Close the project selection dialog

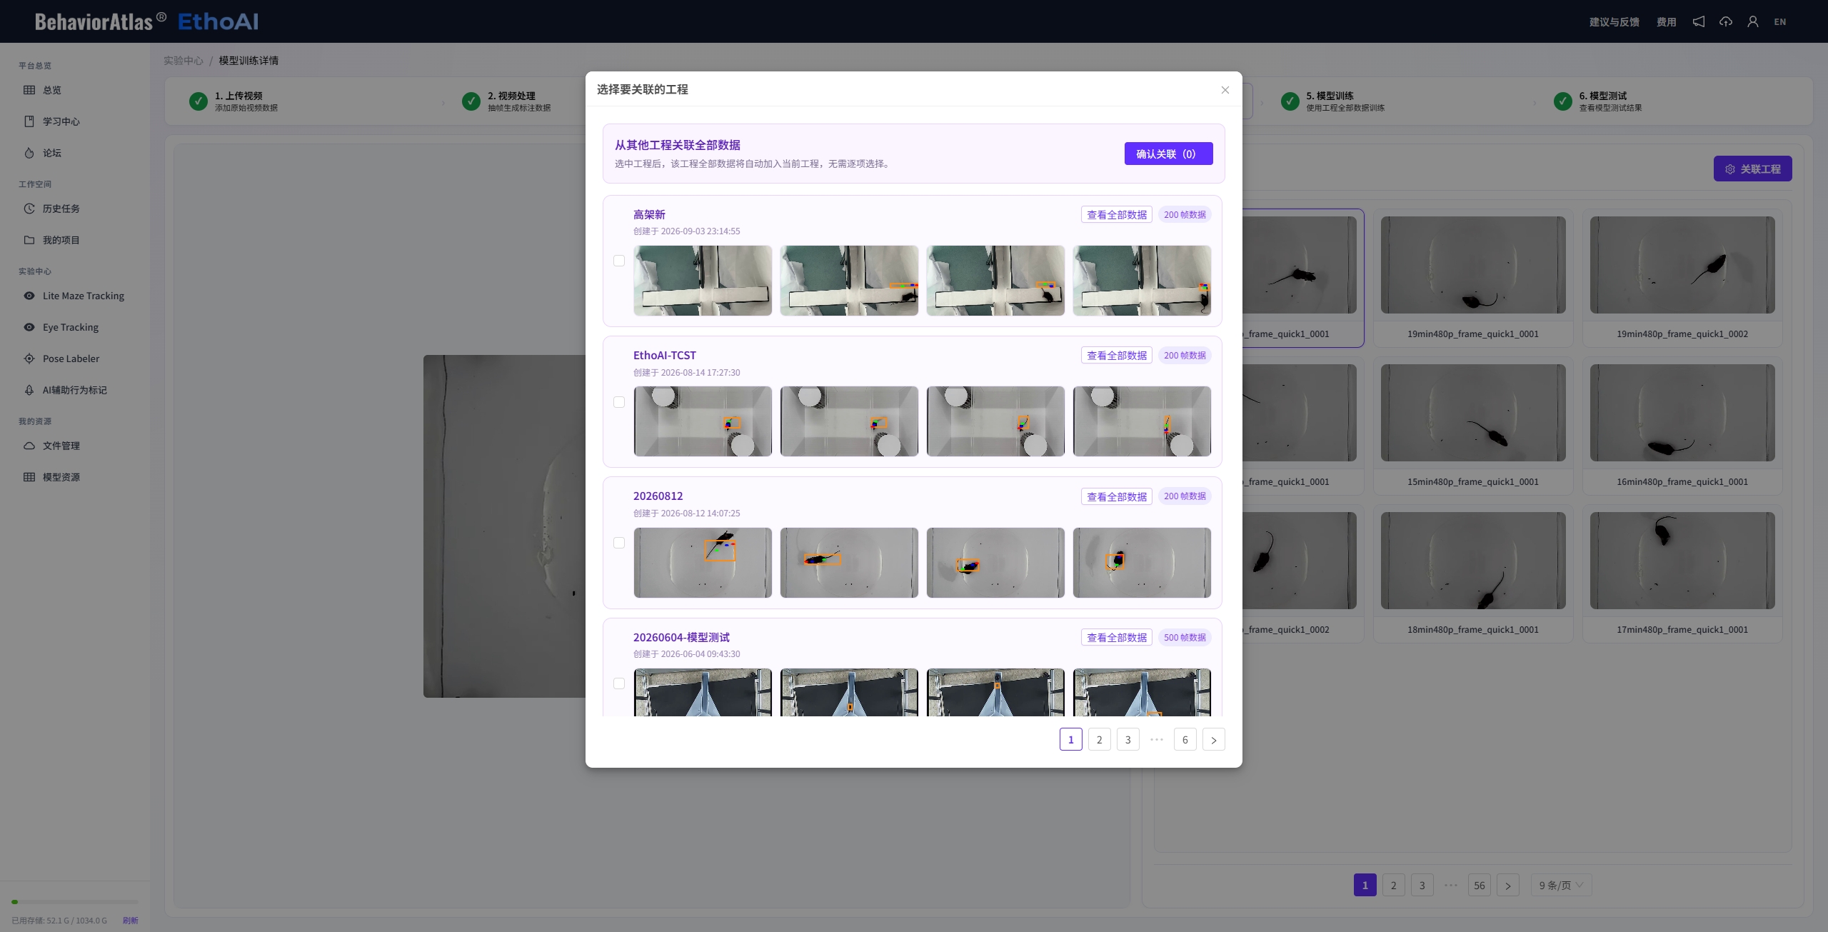tap(1225, 90)
